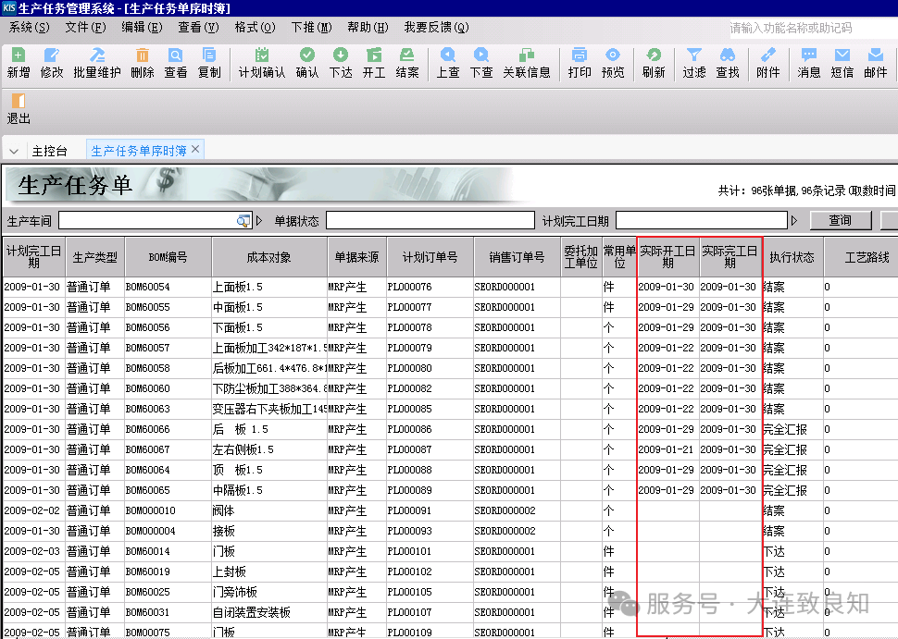The height and width of the screenshot is (639, 898).
Task: Open the 下推(H) menu
Action: [x=308, y=28]
